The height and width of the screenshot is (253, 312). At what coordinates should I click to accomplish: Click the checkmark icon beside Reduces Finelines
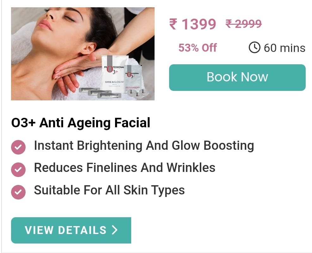[18, 170]
